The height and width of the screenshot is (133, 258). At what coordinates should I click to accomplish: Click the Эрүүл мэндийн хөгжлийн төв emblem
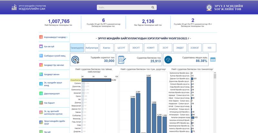coord(209,7)
